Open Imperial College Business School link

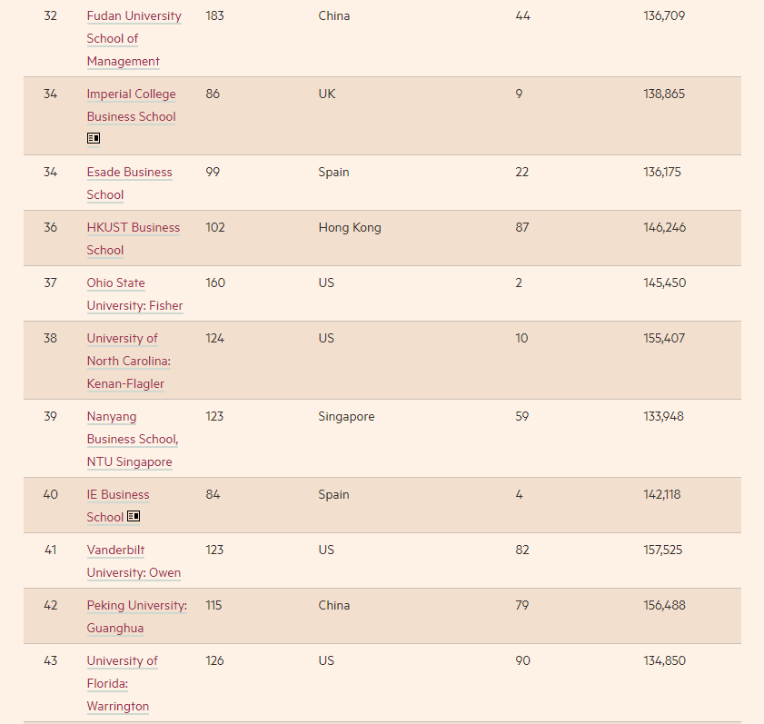point(131,105)
